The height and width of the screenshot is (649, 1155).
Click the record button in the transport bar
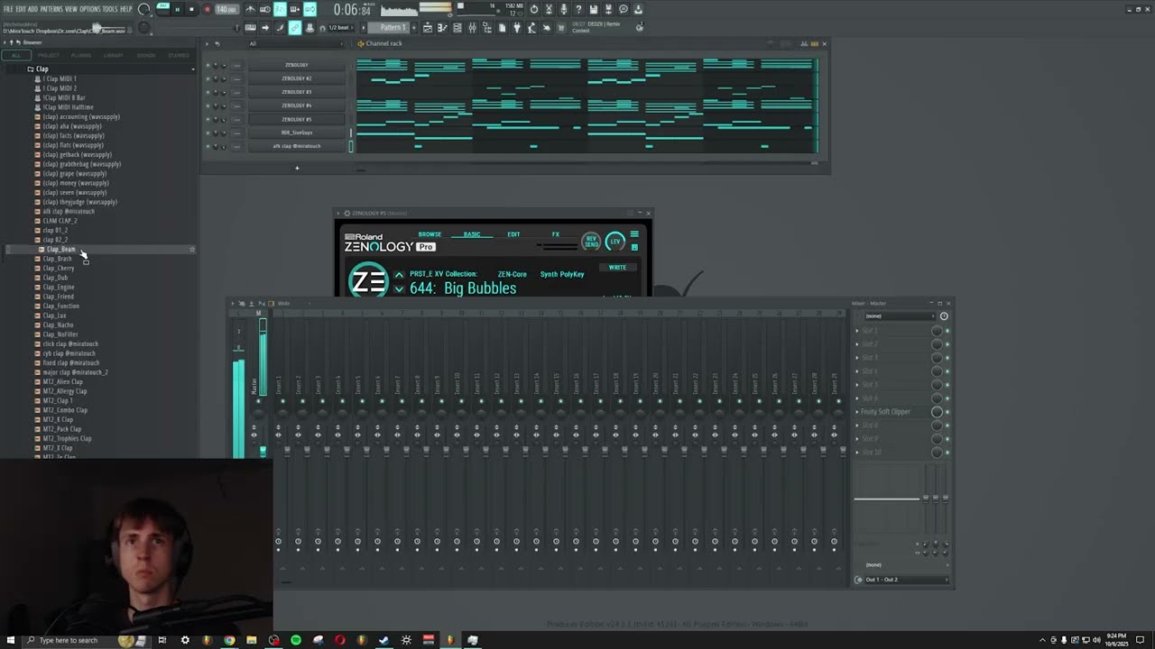coord(207,9)
